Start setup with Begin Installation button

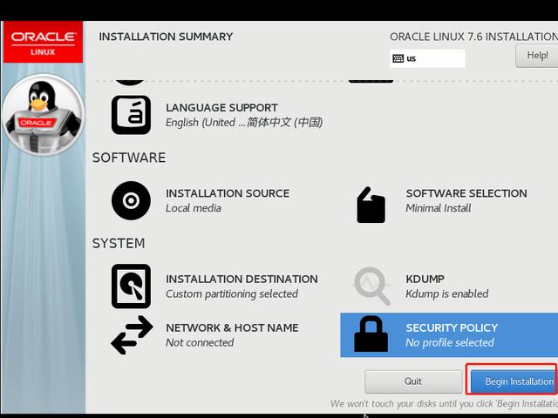(x=514, y=381)
